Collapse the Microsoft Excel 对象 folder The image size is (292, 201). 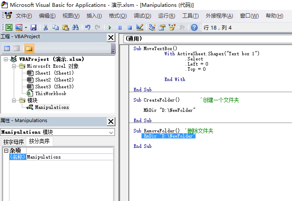[14, 66]
